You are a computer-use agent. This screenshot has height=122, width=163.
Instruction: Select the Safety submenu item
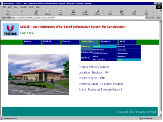[105, 56]
